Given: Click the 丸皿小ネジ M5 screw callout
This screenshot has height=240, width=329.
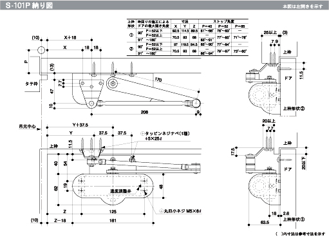Looking at the screenshot, I should (182, 211).
